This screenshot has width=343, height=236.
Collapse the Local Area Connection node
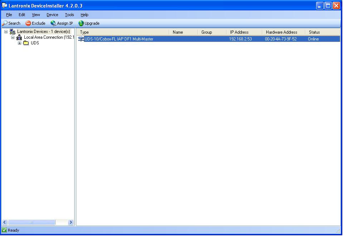pos(13,37)
